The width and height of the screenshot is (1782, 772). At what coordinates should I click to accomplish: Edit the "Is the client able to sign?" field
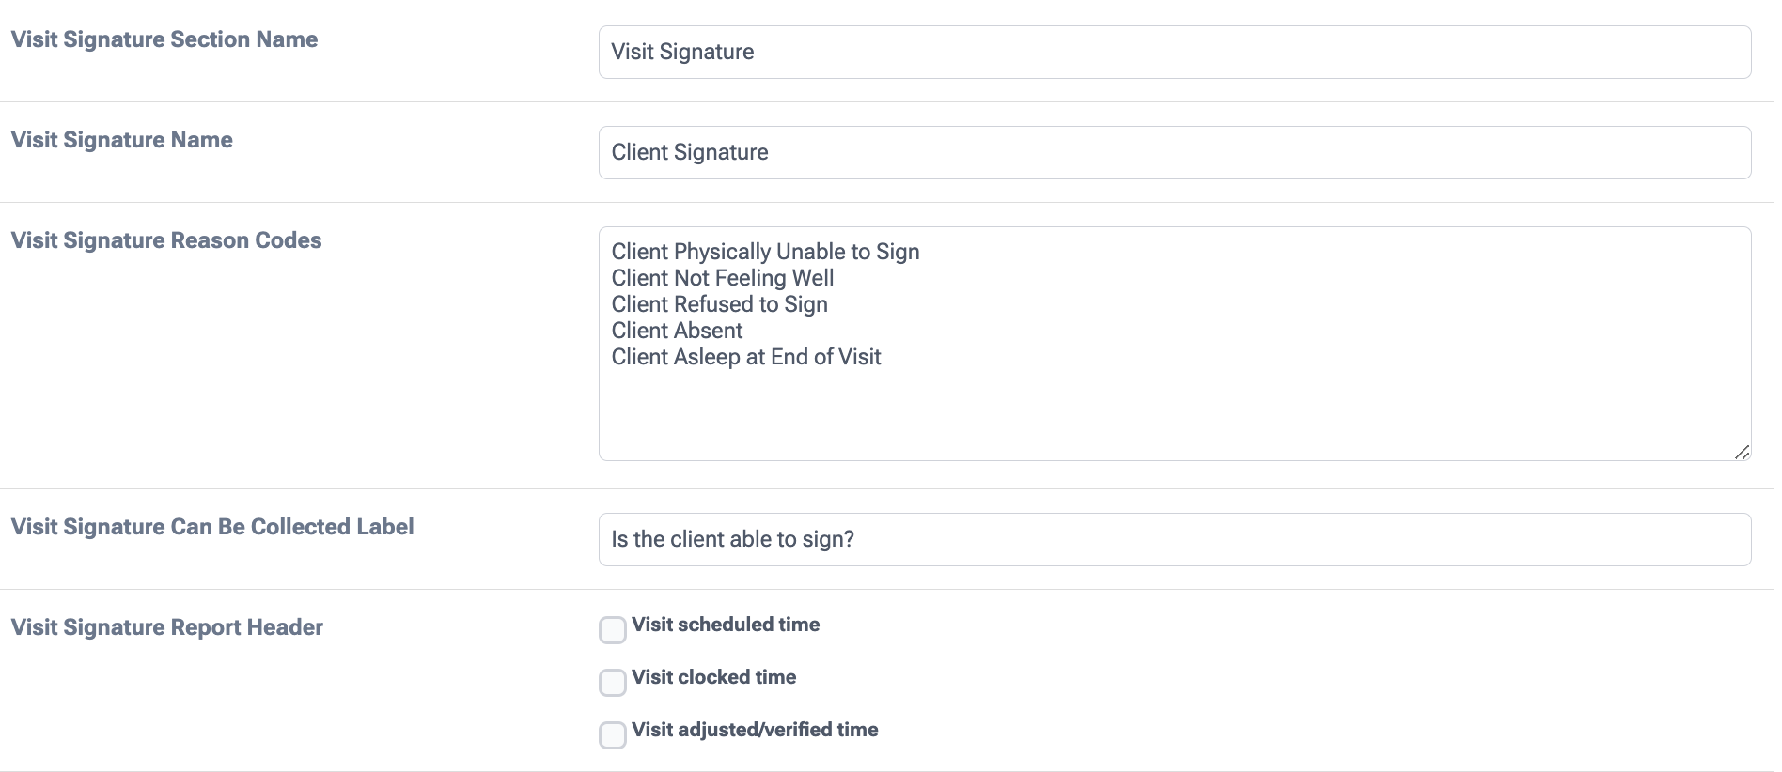1174,540
